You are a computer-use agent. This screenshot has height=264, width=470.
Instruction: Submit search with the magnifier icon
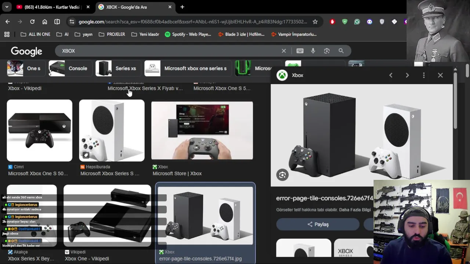(341, 51)
